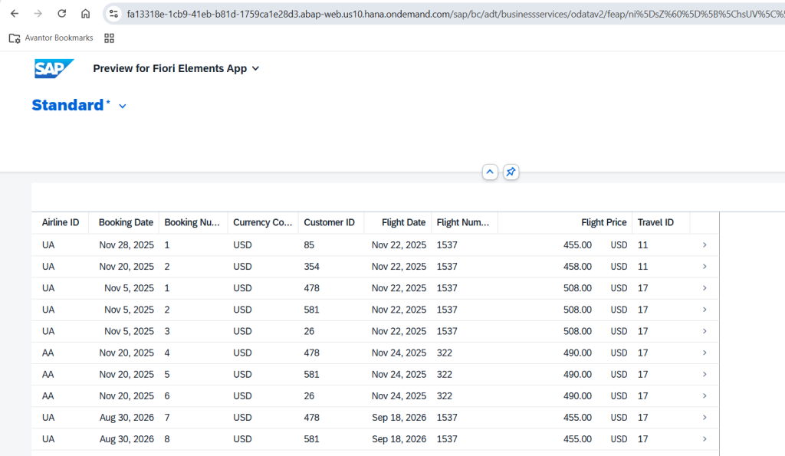Open navigation arrow for AA booking number 4

point(705,353)
